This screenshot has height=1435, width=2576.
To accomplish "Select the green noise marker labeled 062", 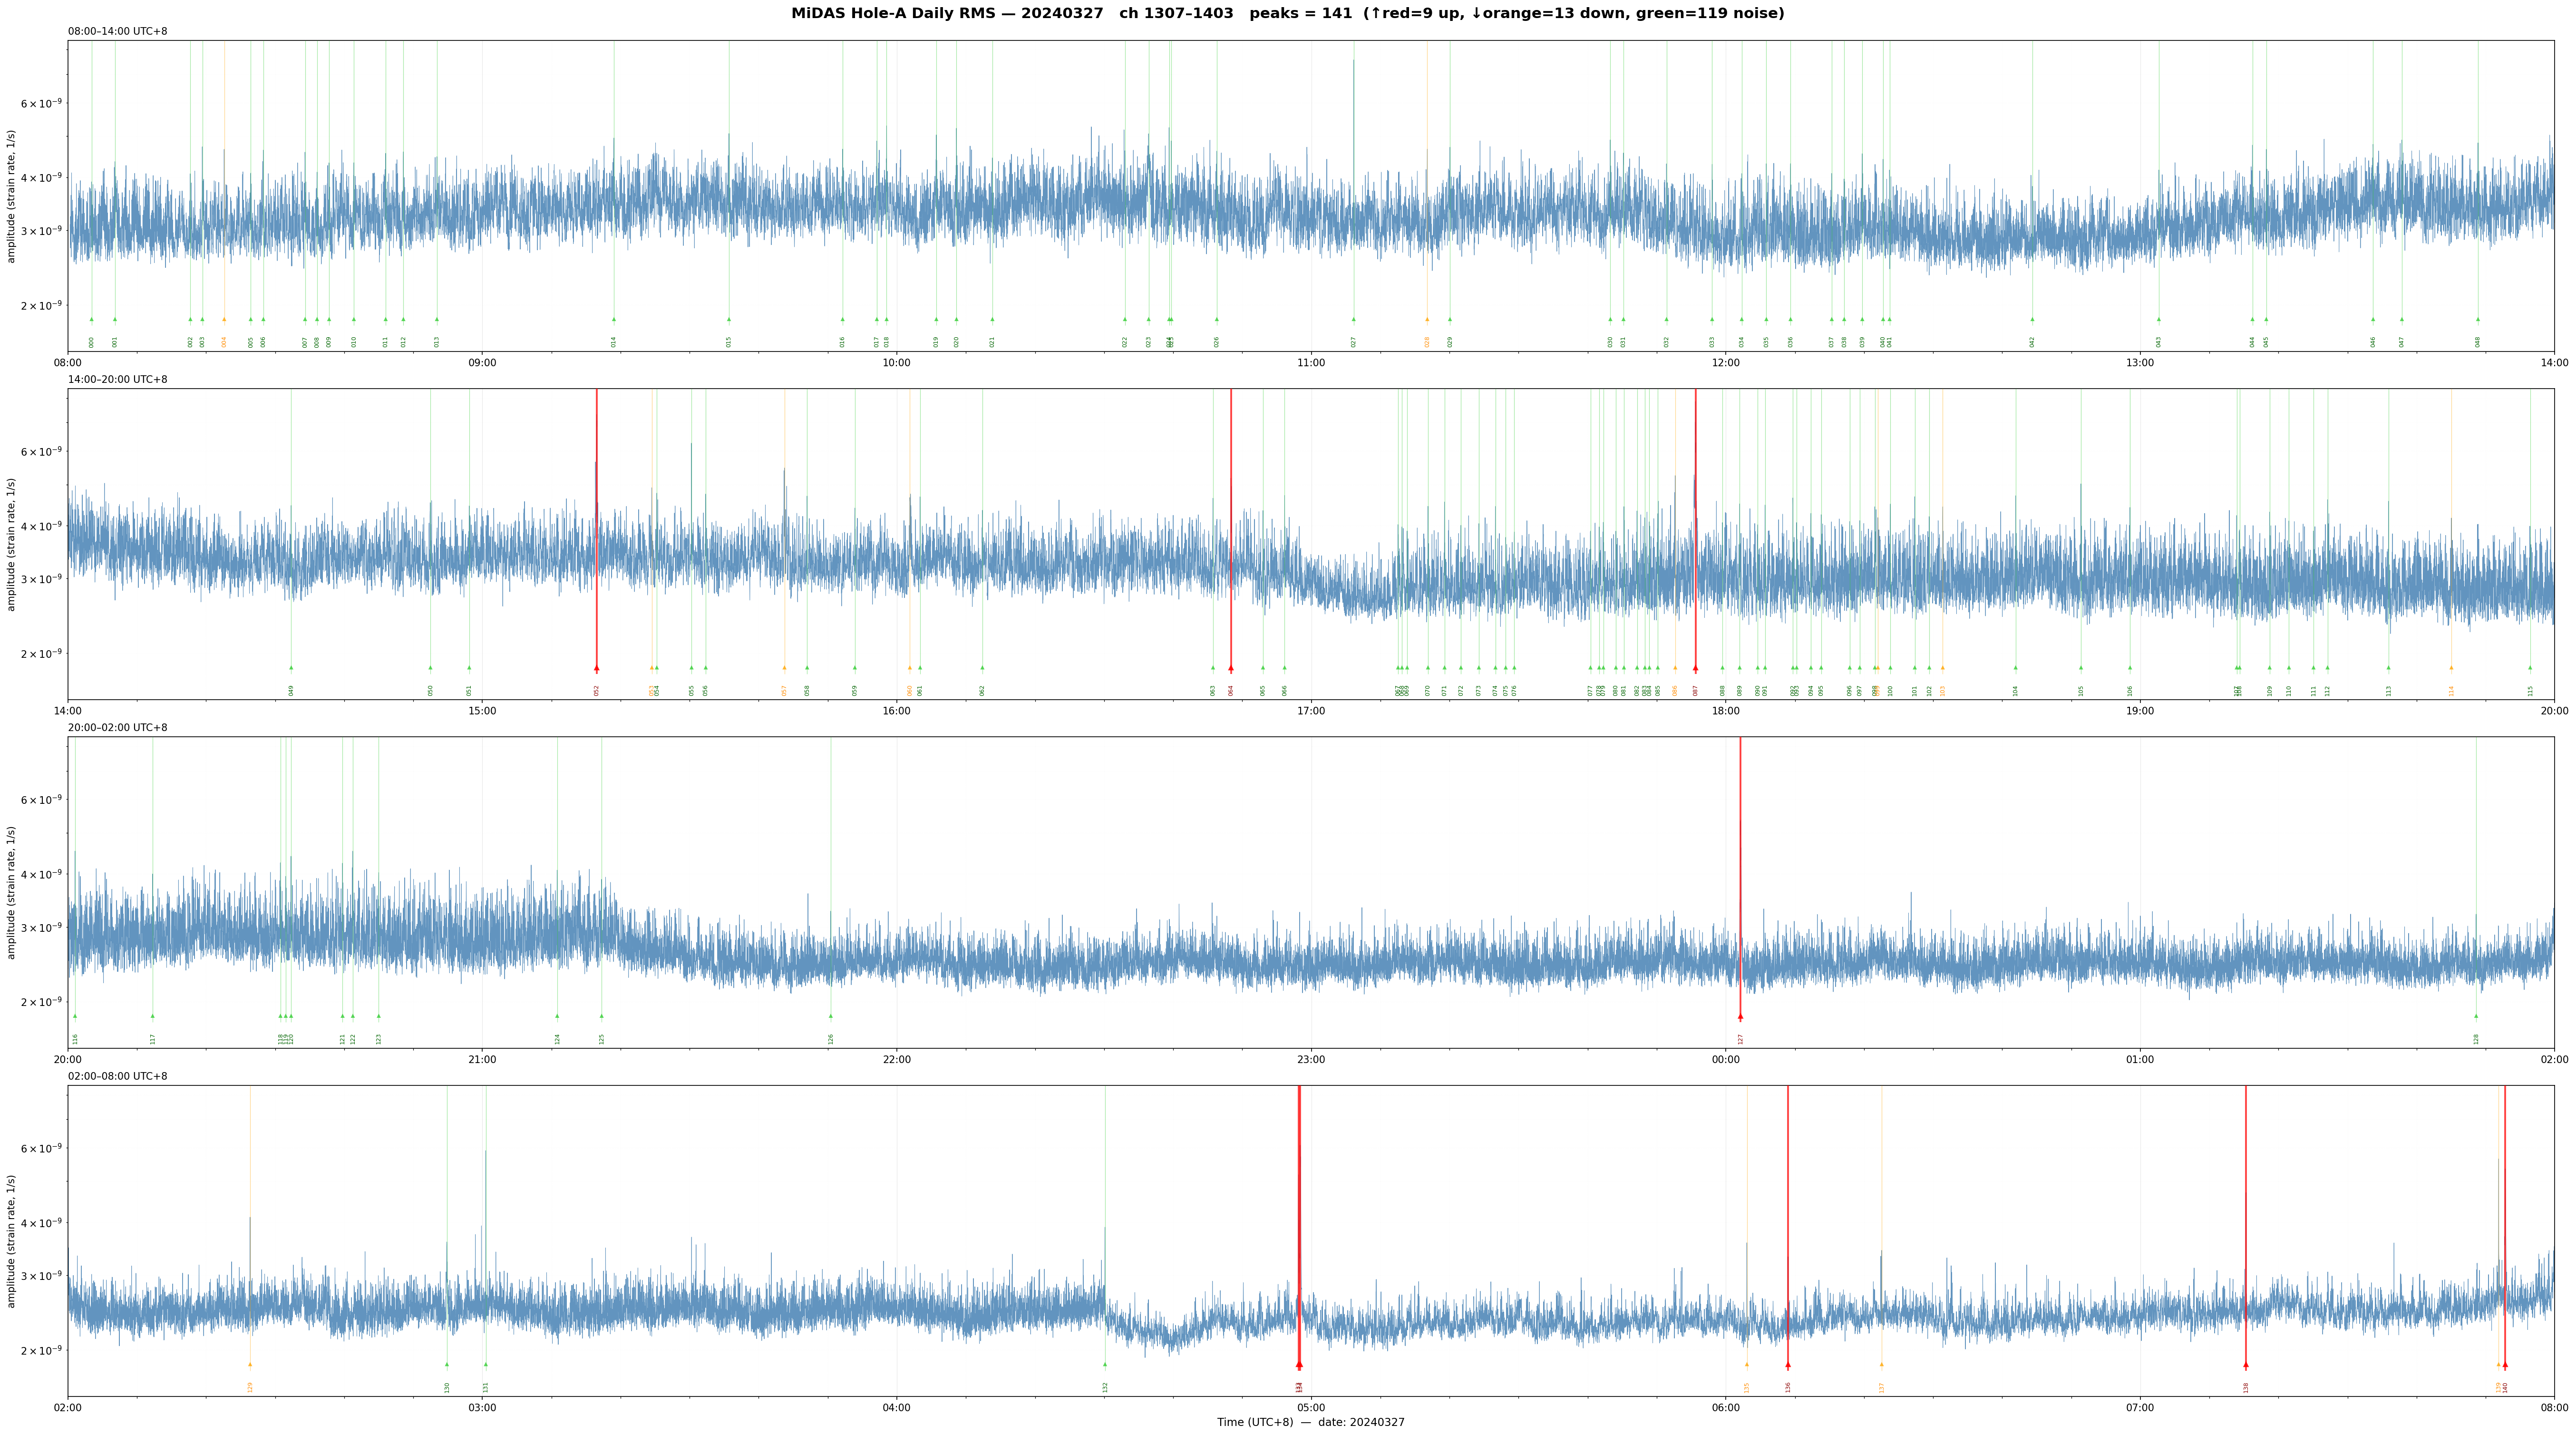I will [x=982, y=668].
